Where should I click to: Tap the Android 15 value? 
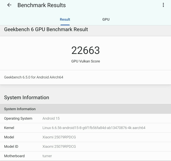(x=51, y=119)
